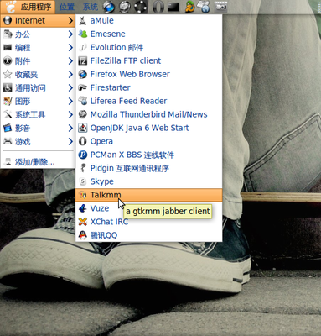
Task: Select the Internet category
Action: coord(38,21)
